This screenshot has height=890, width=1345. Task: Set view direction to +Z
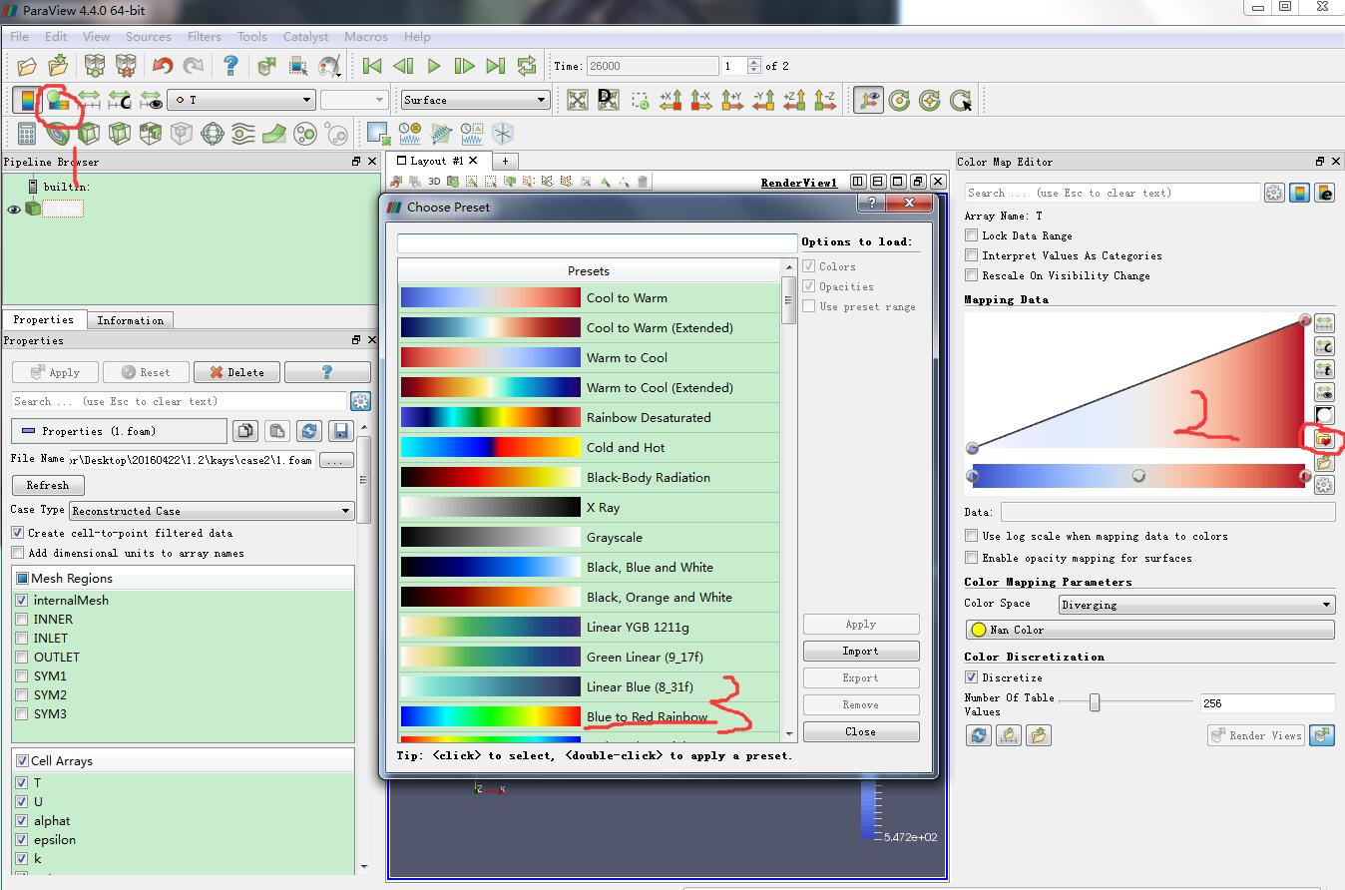(x=794, y=100)
